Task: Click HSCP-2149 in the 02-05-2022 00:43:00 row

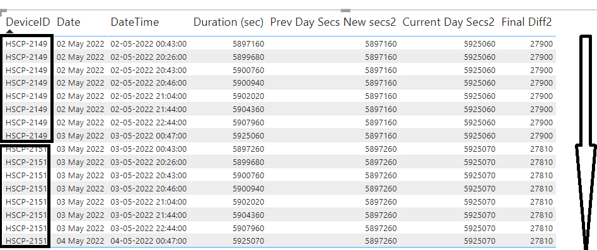Action: [x=26, y=44]
